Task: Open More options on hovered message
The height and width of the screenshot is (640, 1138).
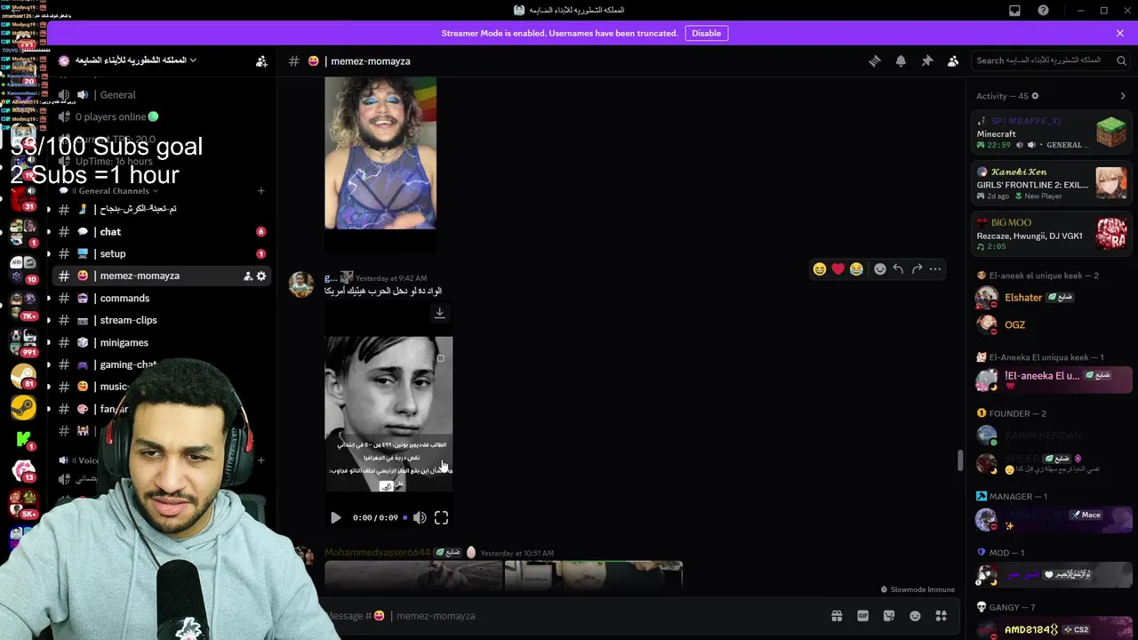Action: (x=935, y=269)
